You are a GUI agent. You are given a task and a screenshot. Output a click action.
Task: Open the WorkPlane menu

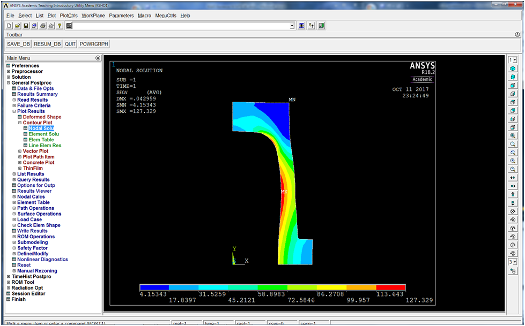coord(93,16)
